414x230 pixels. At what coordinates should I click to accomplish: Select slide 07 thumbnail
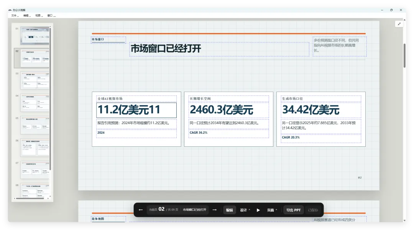(x=34, y=170)
